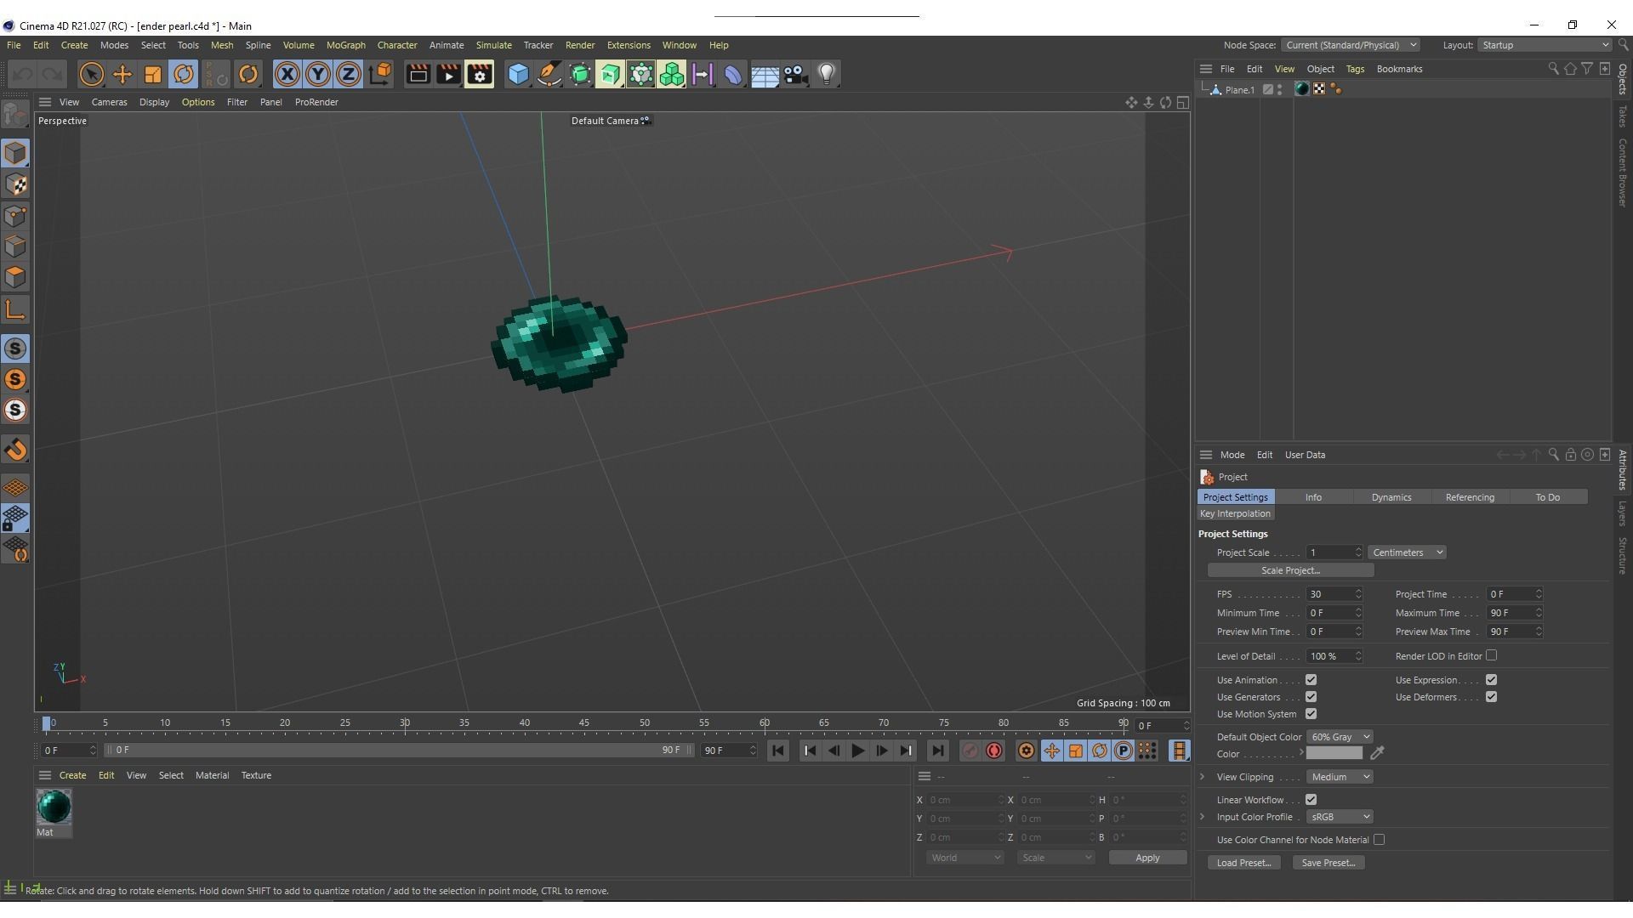Toggle X axis lock
Image resolution: width=1633 pixels, height=918 pixels.
287,75
